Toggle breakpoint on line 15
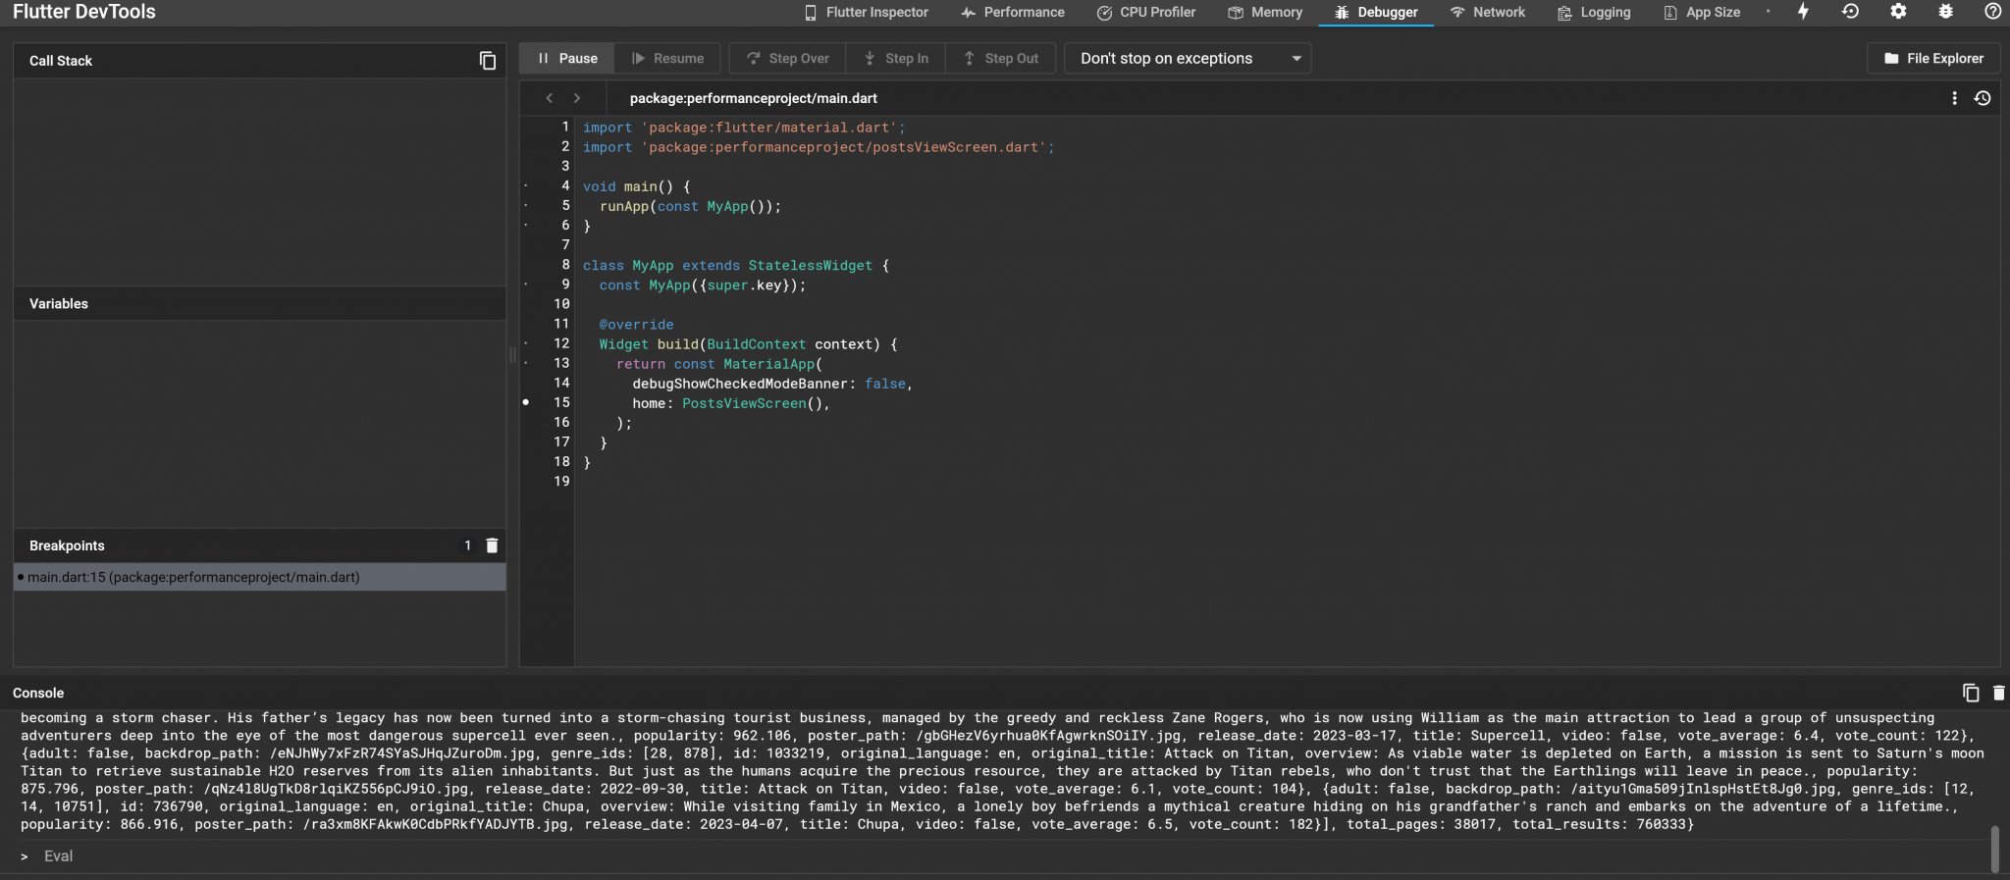The height and width of the screenshot is (880, 2010). (526, 402)
